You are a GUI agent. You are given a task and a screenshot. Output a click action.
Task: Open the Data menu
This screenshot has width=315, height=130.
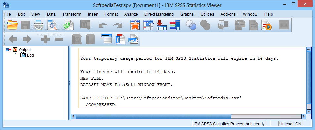pyautogui.click(x=51, y=14)
